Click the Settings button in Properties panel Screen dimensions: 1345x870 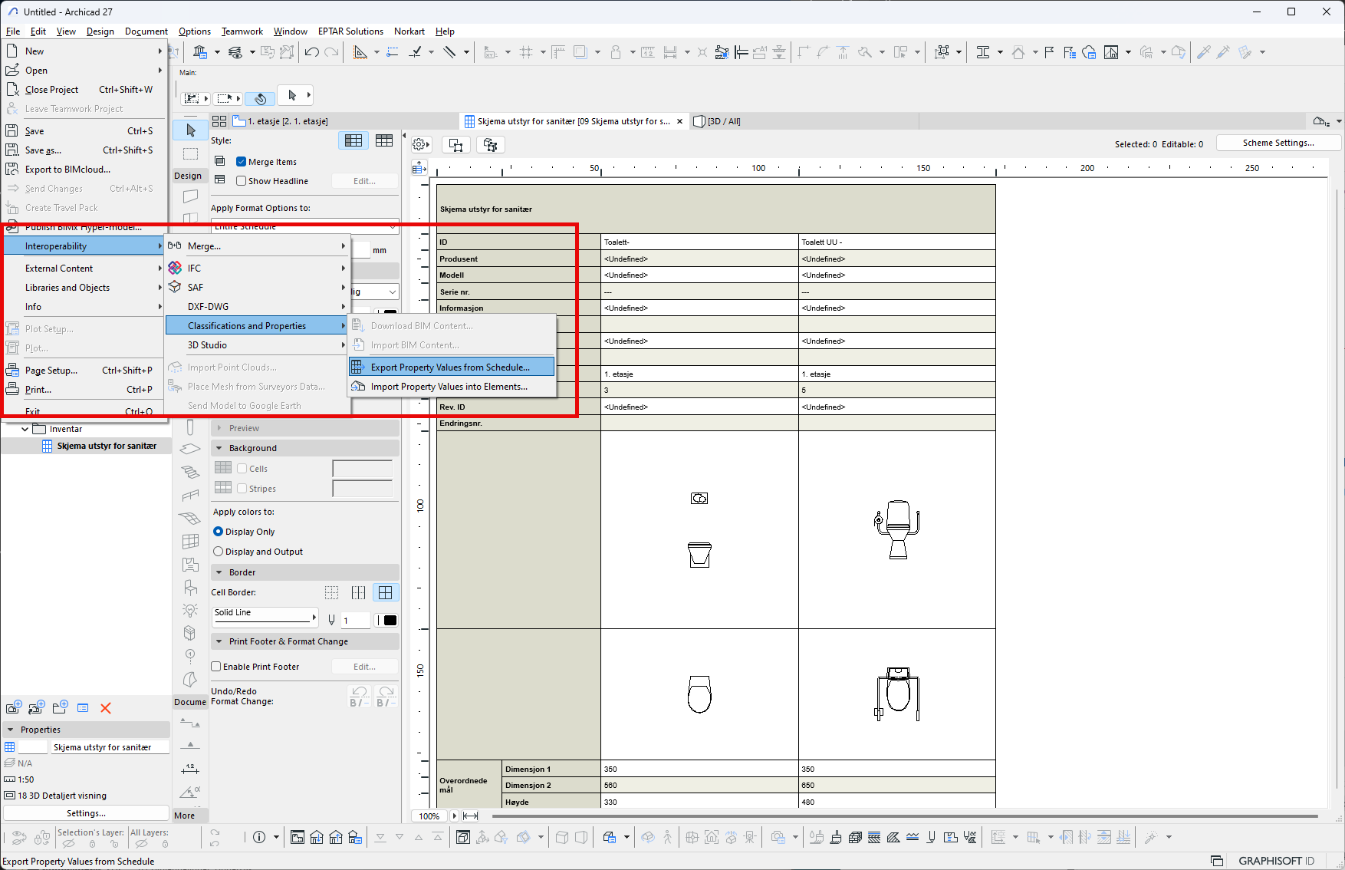(x=86, y=813)
